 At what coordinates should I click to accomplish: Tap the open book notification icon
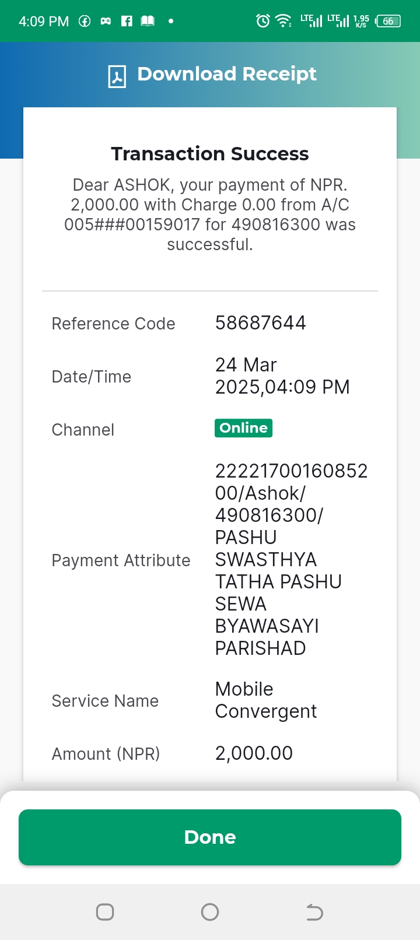coord(148,21)
